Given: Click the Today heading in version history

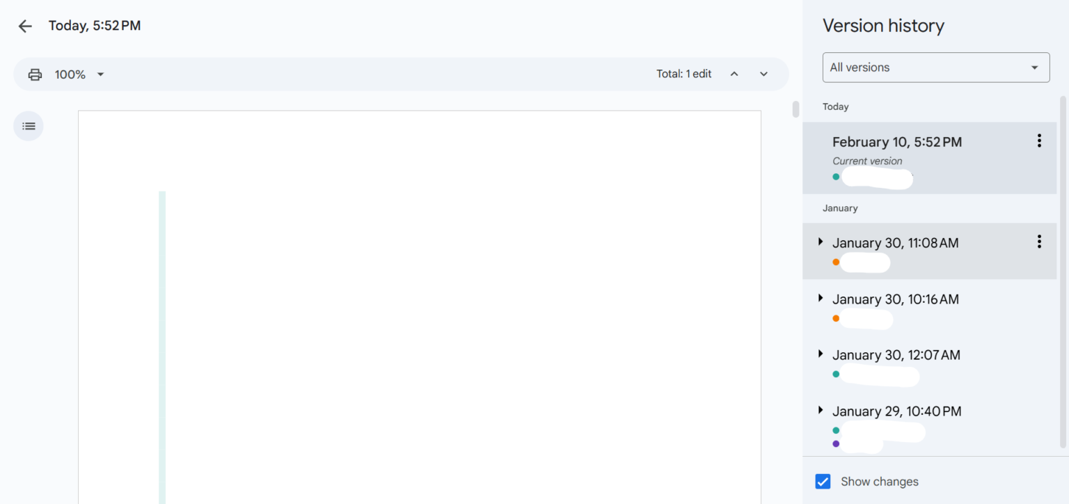Looking at the screenshot, I should (835, 107).
